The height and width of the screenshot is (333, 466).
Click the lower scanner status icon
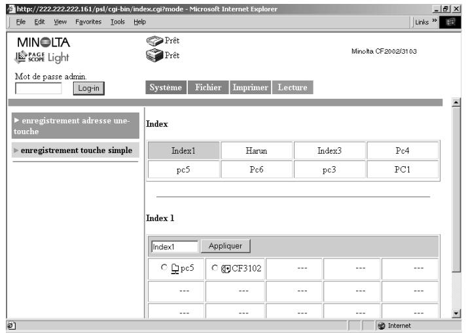pos(154,55)
